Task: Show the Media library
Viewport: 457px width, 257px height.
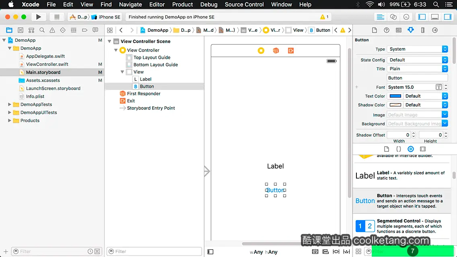Action: tap(423, 149)
